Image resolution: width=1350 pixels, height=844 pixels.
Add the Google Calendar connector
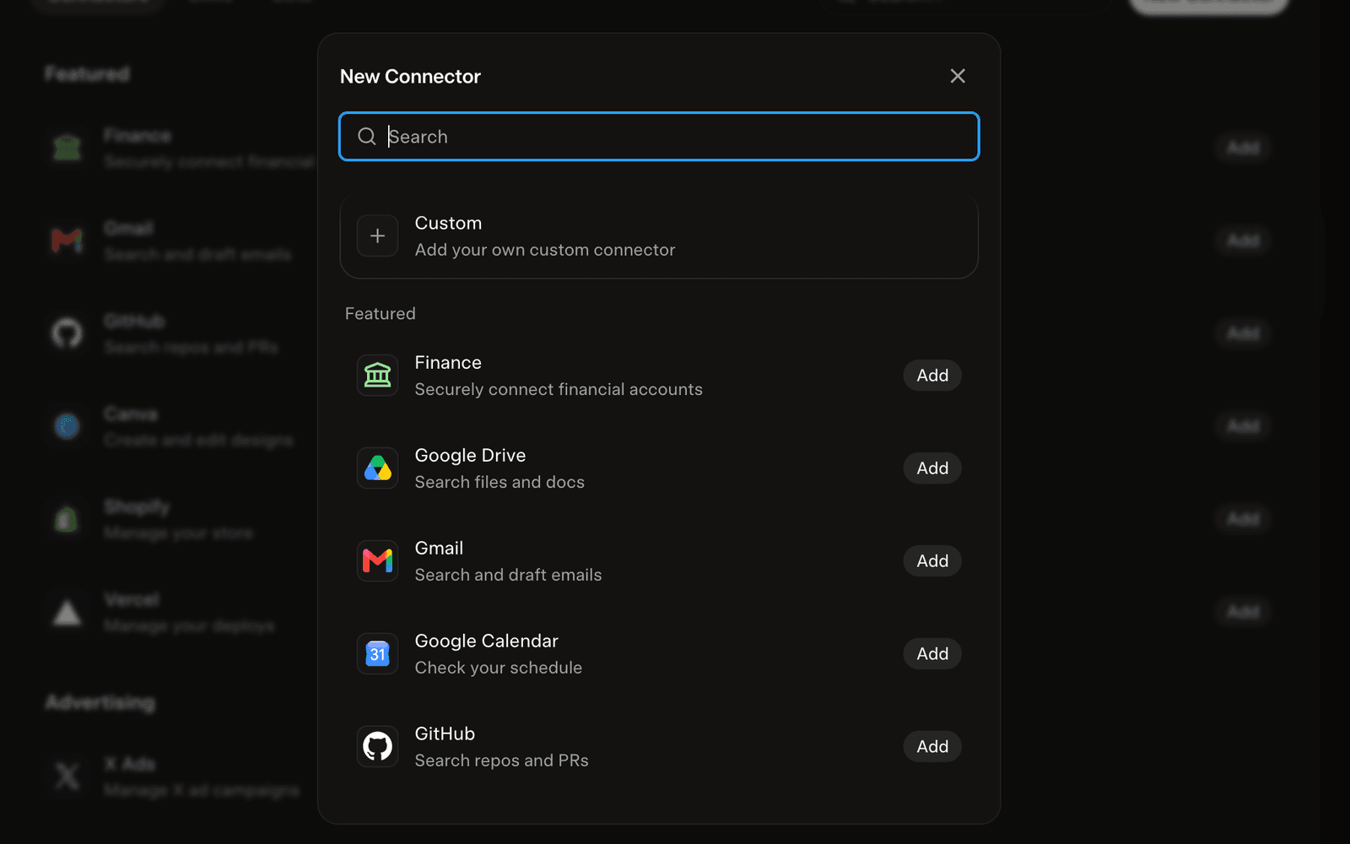[932, 654]
